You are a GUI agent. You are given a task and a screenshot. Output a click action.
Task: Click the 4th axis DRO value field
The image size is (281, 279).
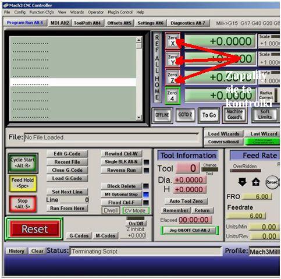[x=220, y=96]
